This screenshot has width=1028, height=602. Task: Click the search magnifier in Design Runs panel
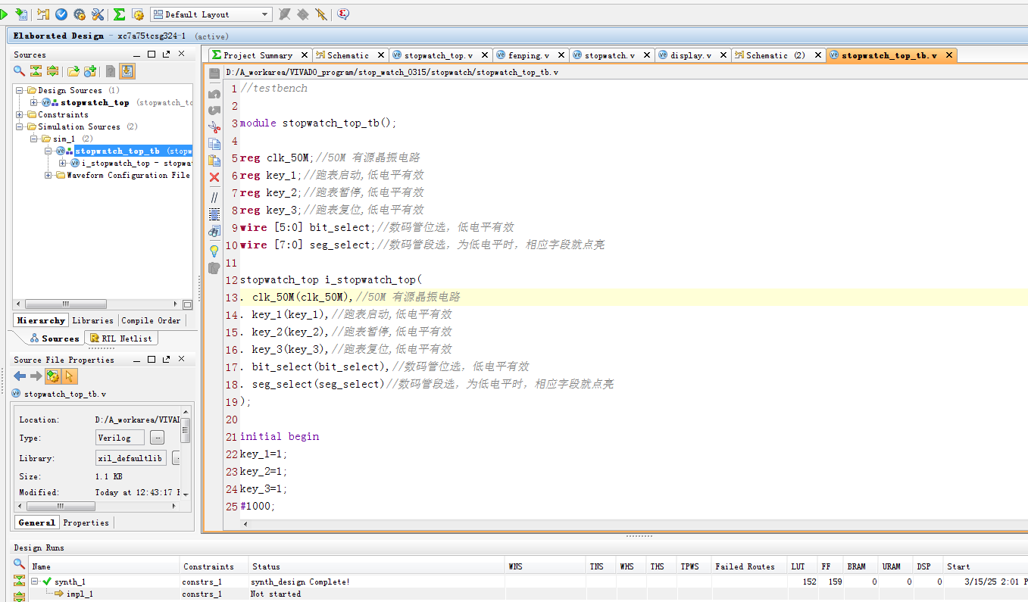click(19, 564)
